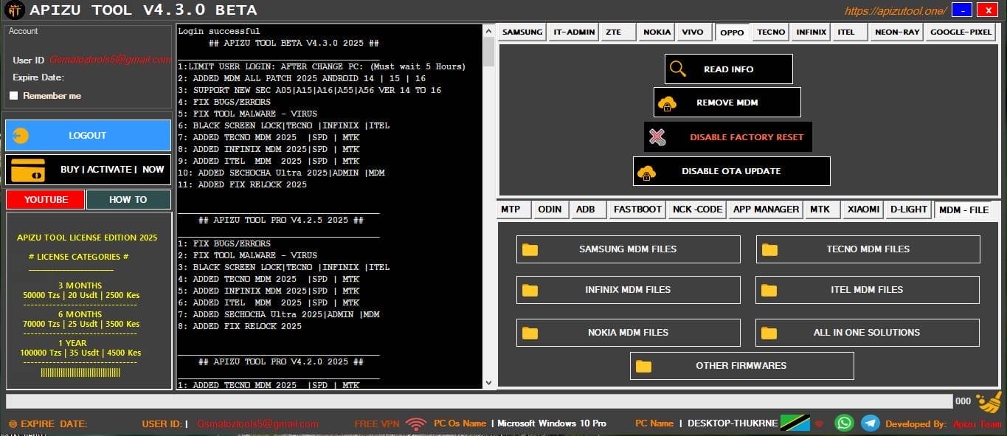
Task: Click the Apizu Tool logo icon
Action: pos(14,10)
